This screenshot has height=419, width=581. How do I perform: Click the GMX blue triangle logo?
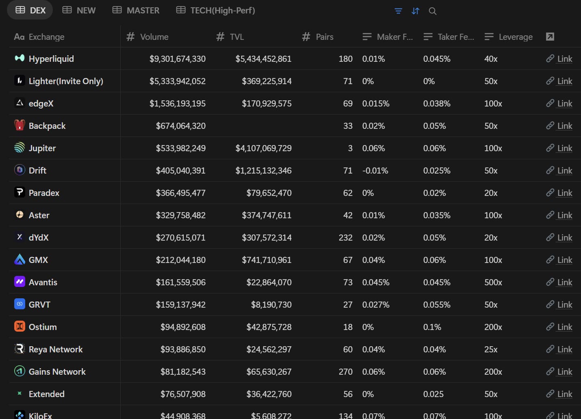(20, 259)
